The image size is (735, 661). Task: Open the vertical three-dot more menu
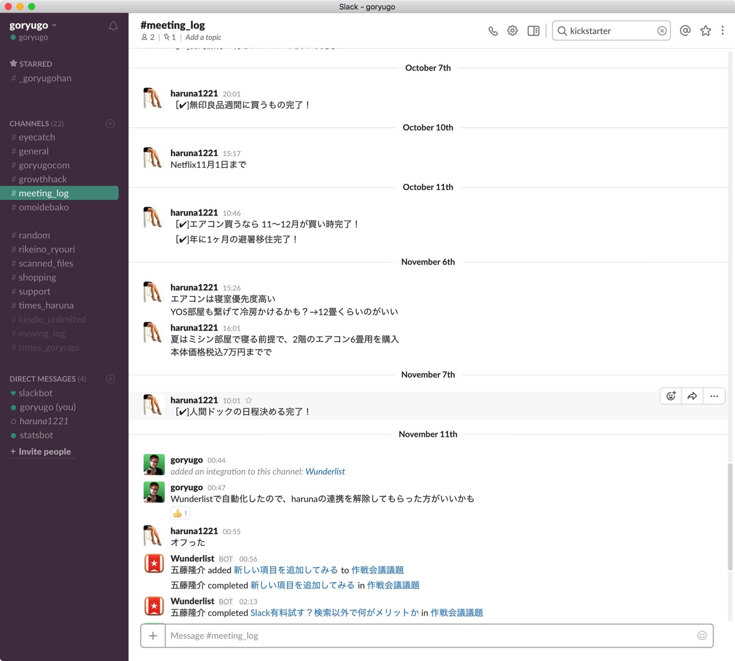pos(722,31)
